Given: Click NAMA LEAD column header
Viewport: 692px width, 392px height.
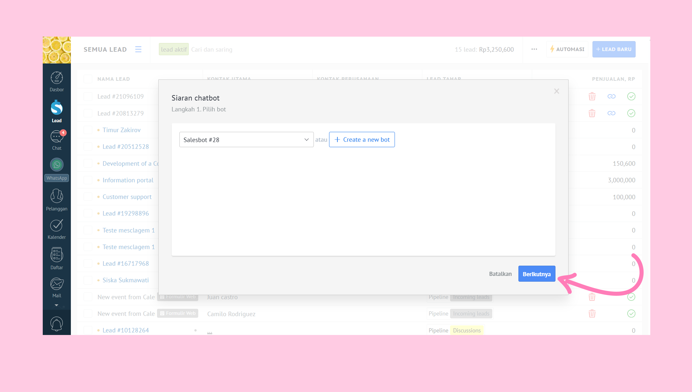Looking at the screenshot, I should [x=113, y=79].
